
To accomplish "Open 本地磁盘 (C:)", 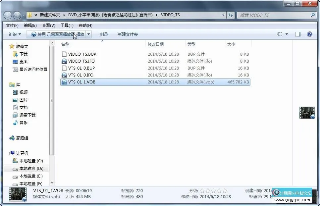I will tap(30, 161).
